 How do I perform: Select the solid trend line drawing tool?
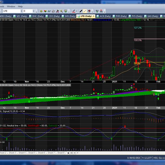pos(81,11)
